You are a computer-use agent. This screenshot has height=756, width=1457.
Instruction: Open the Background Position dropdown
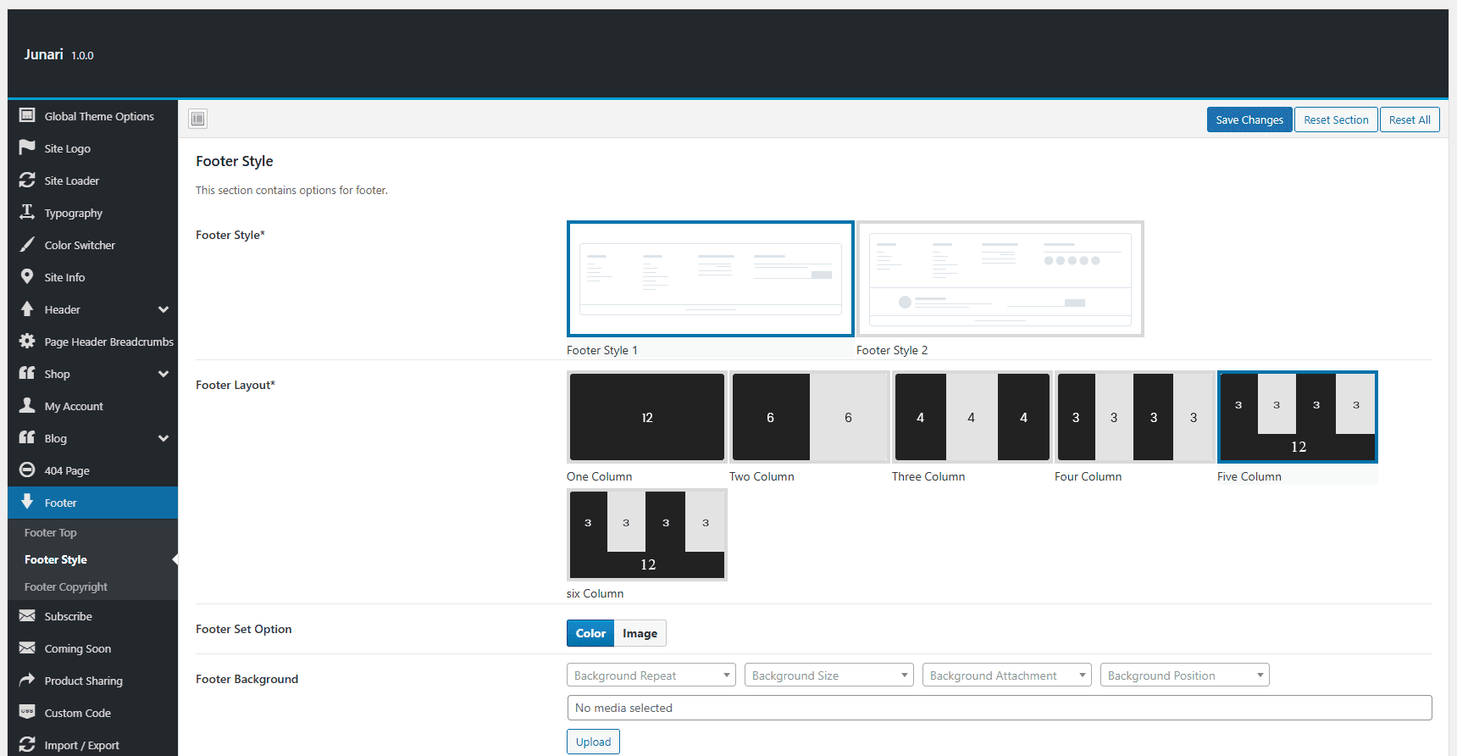[x=1184, y=675]
